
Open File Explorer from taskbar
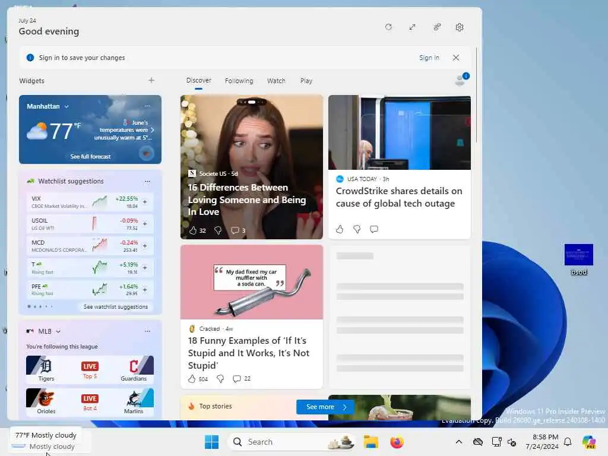pos(370,442)
